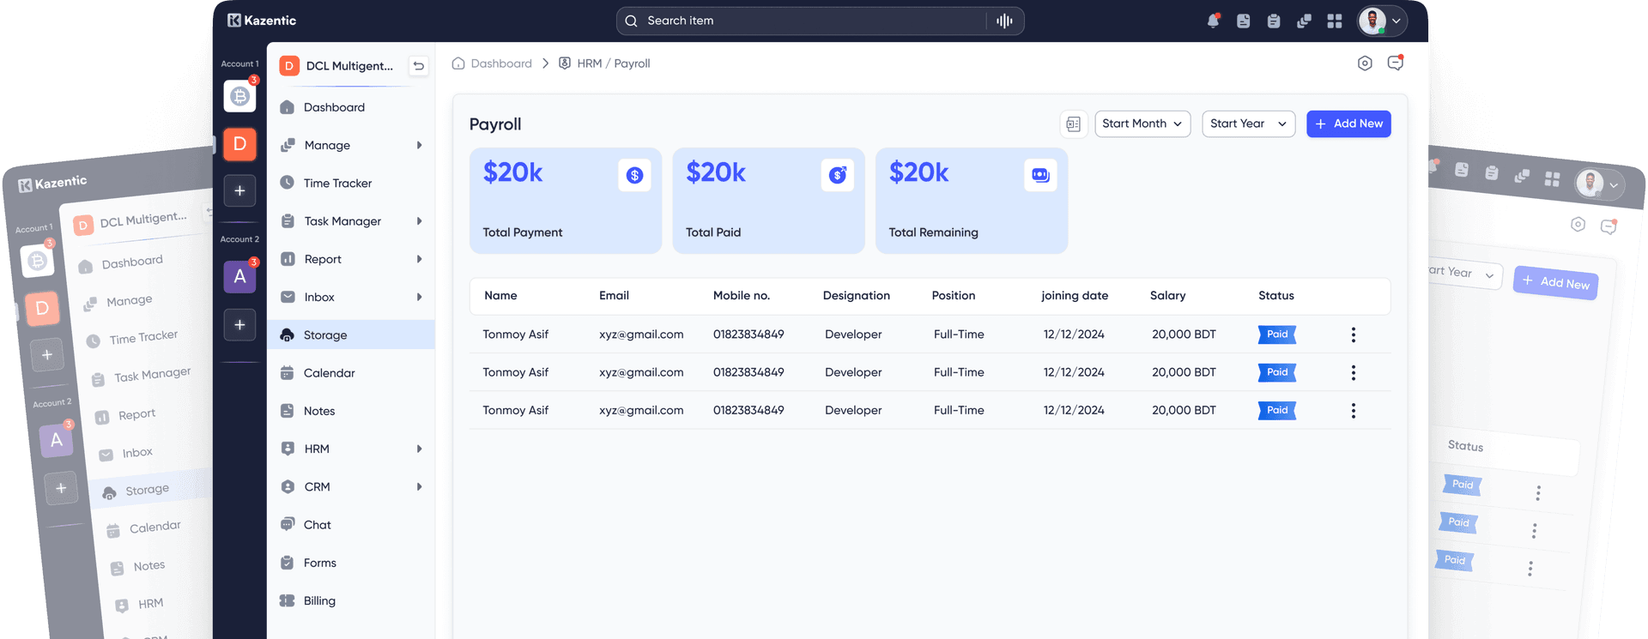
Task: Select the purple A account icon
Action: 239,276
